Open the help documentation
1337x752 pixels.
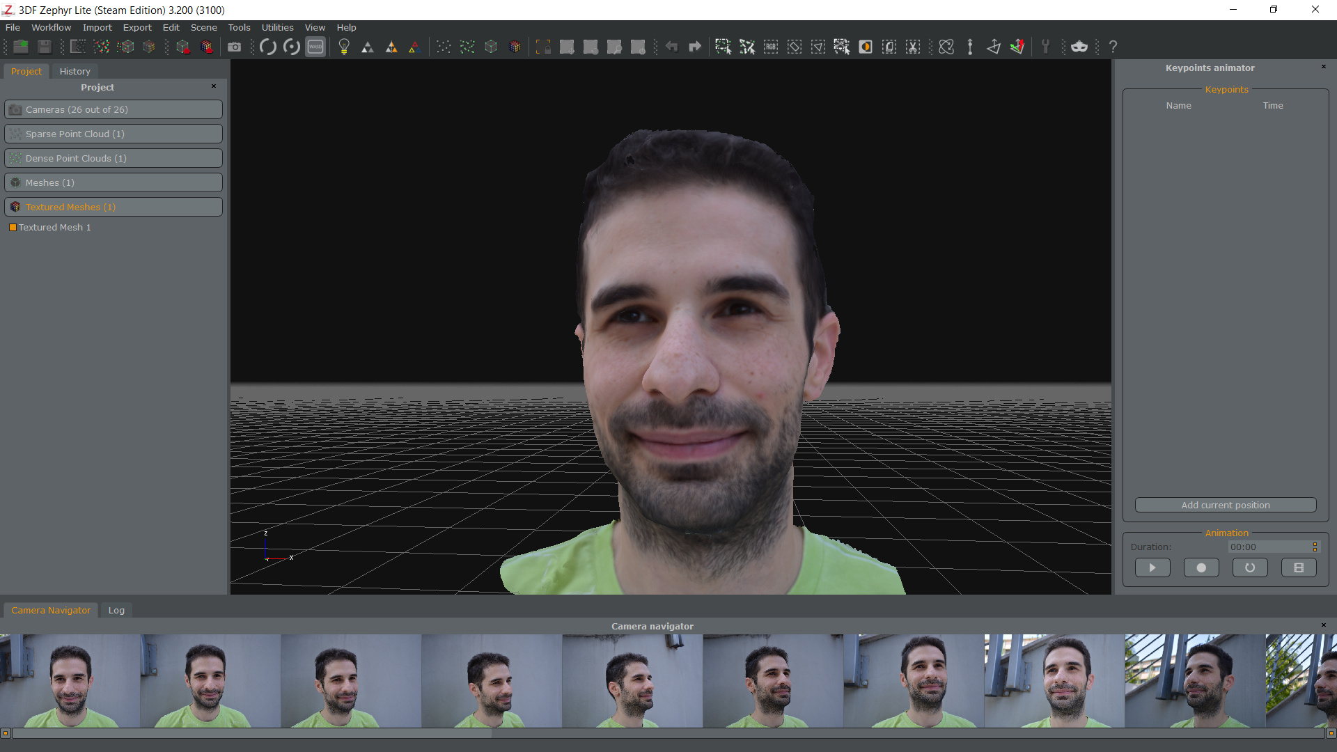coord(1113,47)
